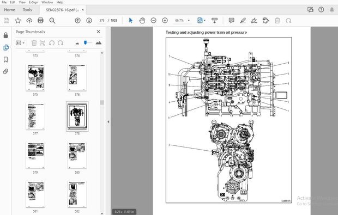
Task: Open the View menu
Action: click(x=22, y=2)
